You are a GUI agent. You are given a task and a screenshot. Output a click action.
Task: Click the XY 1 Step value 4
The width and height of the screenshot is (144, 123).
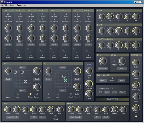coord(8,94)
